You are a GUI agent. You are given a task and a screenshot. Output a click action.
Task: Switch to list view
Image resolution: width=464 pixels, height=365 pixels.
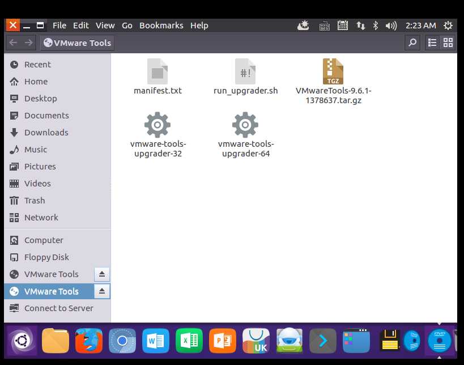(432, 43)
